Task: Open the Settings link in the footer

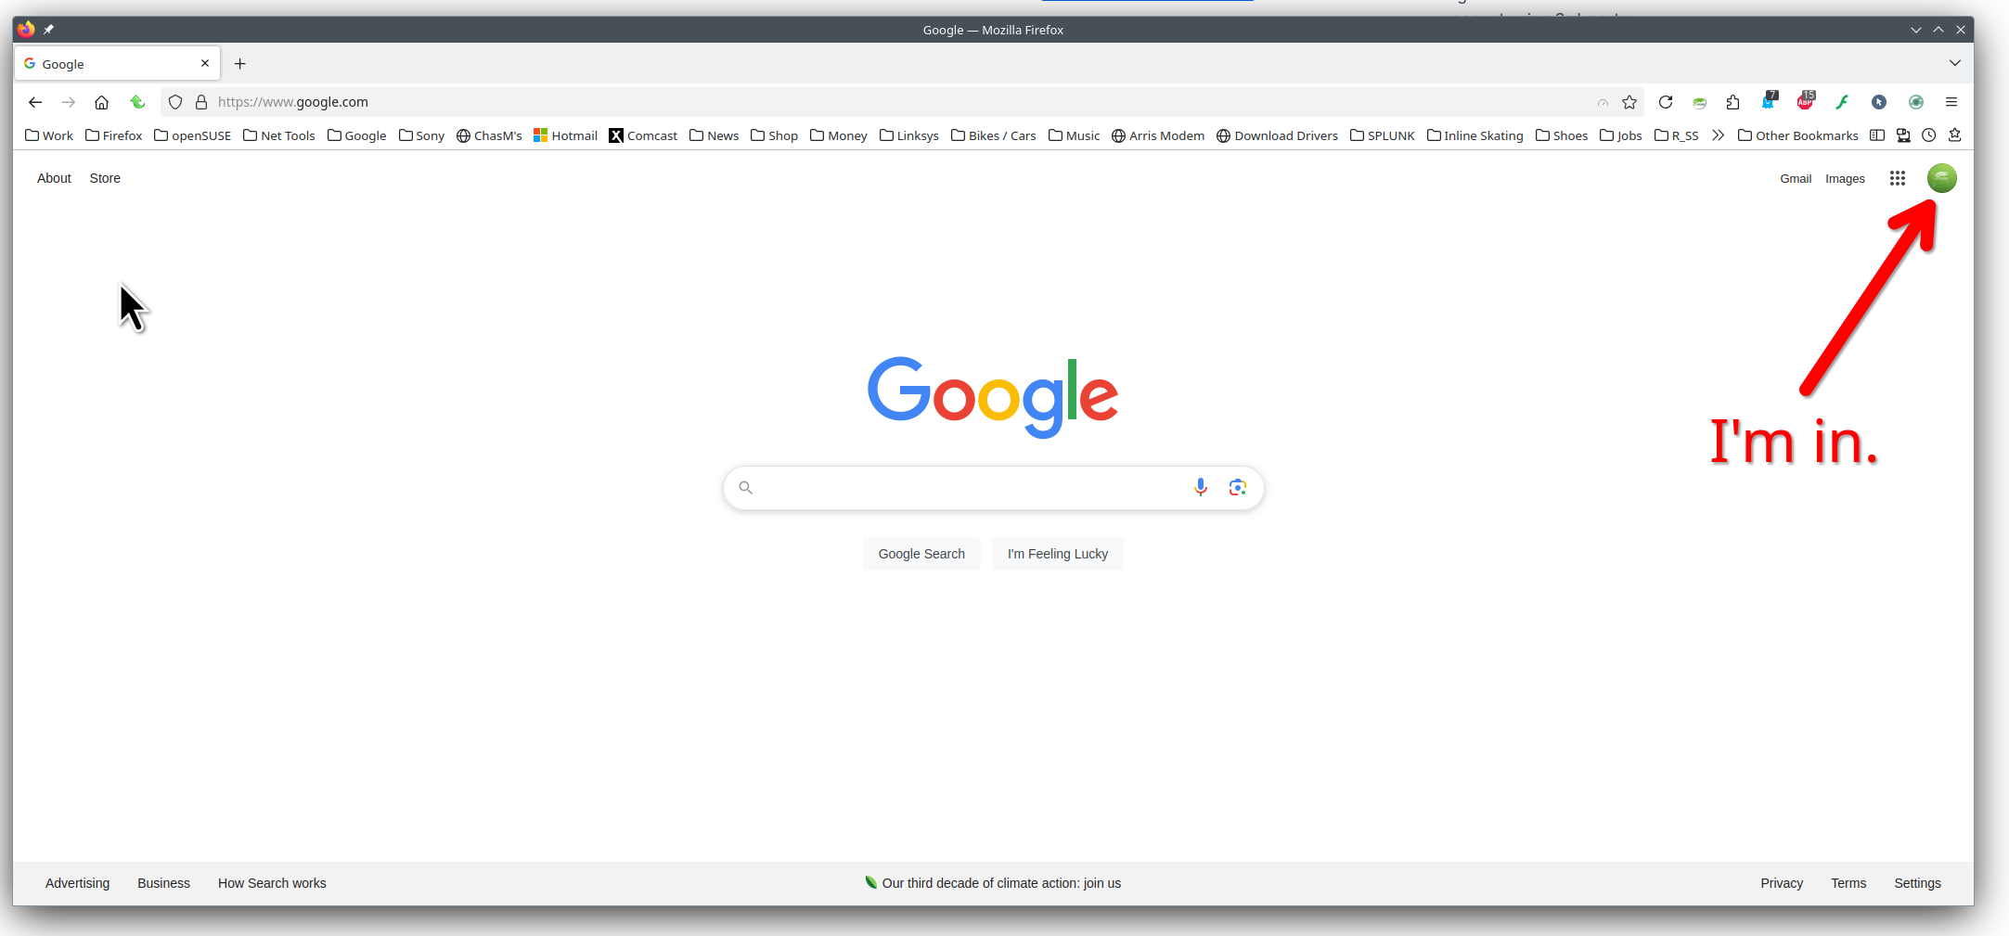Action: click(1917, 883)
